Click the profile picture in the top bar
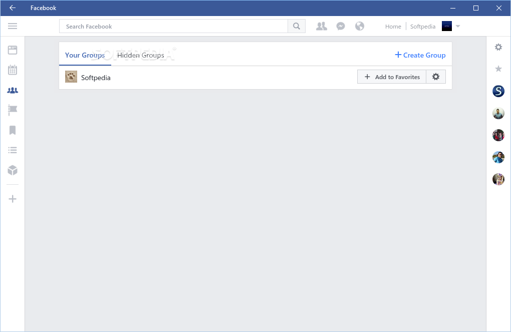Image resolution: width=511 pixels, height=332 pixels. 446,26
